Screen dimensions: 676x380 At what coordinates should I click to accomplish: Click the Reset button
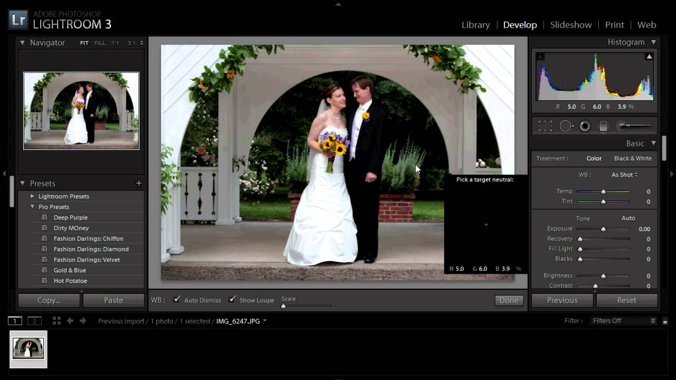pos(627,300)
